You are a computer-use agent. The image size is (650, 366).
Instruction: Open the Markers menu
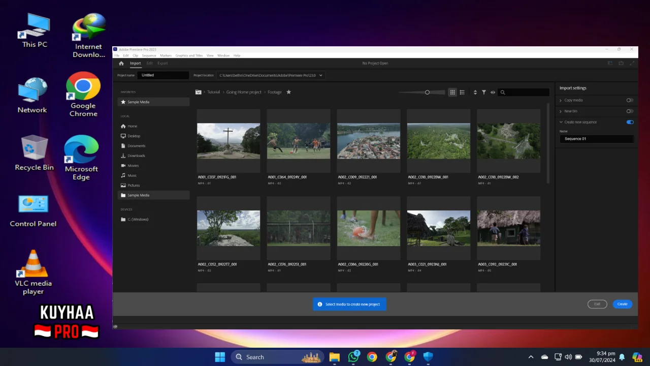pyautogui.click(x=166, y=55)
